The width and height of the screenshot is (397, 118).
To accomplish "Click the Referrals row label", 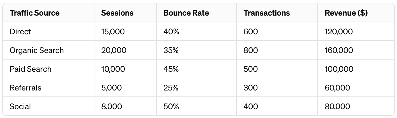I will 26,88.
